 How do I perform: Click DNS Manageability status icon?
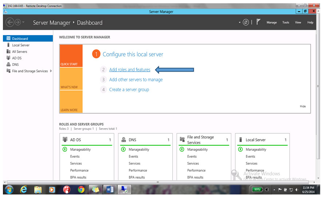[x=123, y=149]
